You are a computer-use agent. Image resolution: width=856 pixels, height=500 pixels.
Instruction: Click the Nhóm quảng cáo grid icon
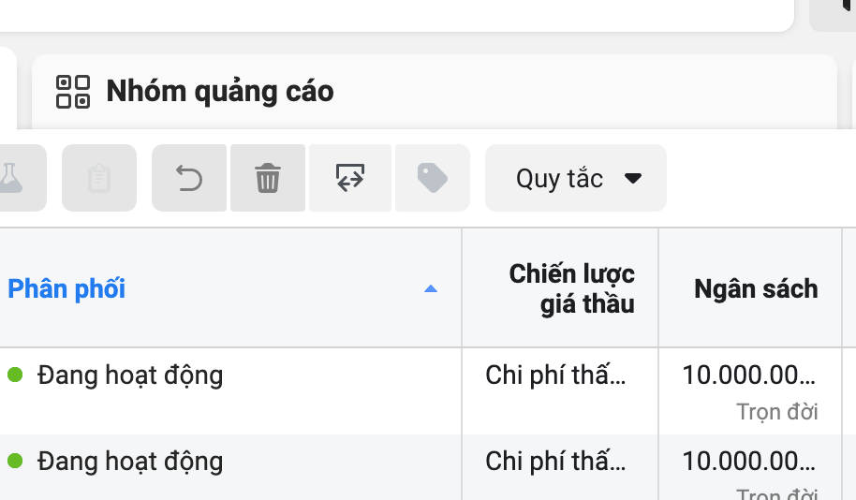73,92
